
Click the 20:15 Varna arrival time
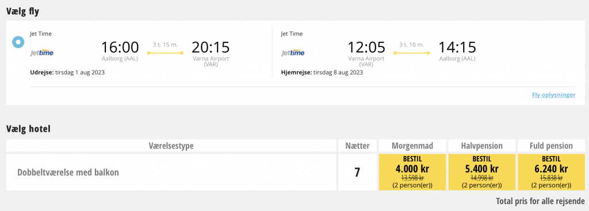click(x=211, y=48)
